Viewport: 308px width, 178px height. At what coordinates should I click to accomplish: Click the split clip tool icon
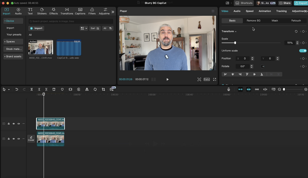click(32, 89)
